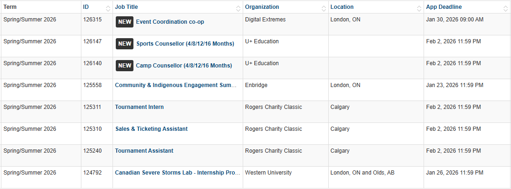Screen dimensions: 511x189
Task: Sort by App Deadline header text
Action: pyautogui.click(x=444, y=7)
